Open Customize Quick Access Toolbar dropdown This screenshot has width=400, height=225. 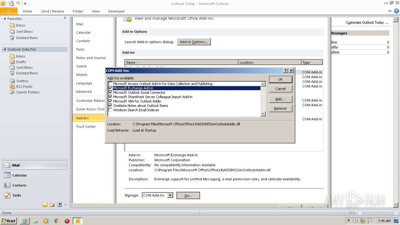pos(25,4)
